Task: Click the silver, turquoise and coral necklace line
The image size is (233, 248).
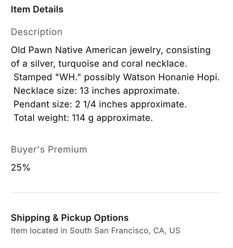Action: coord(99,63)
